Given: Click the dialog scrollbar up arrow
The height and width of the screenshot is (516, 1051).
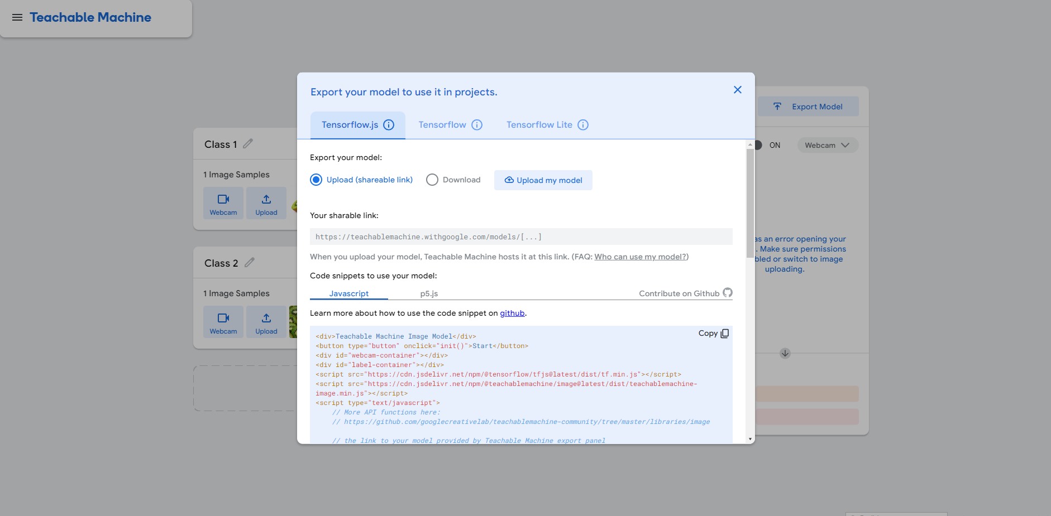Looking at the screenshot, I should 750,144.
